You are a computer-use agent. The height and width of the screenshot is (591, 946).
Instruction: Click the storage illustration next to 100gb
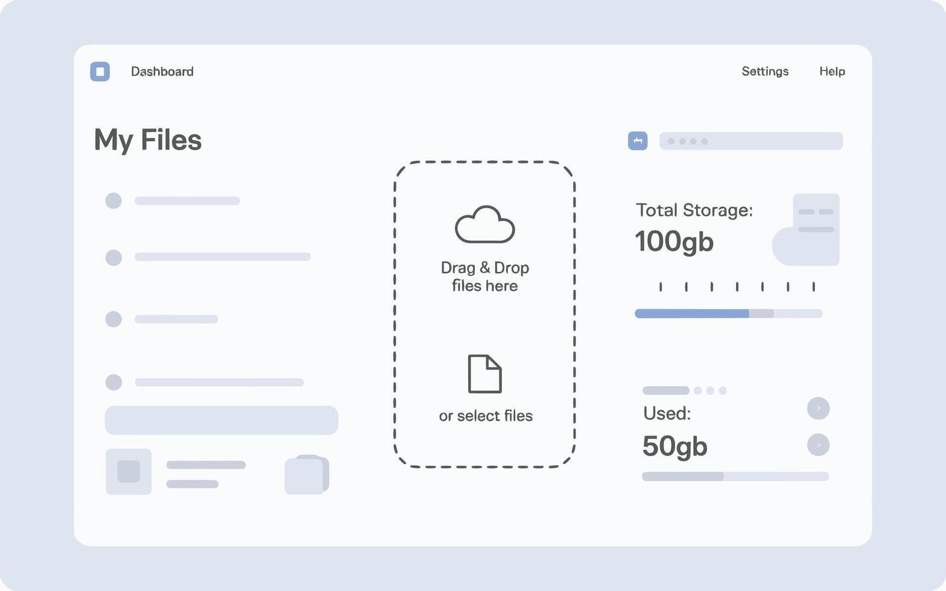point(806,230)
